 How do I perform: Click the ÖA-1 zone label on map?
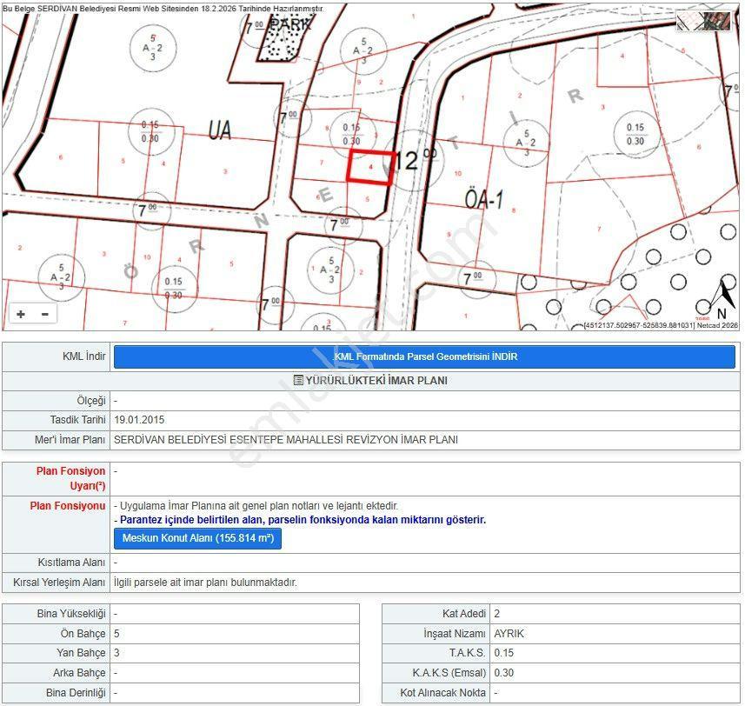(484, 199)
